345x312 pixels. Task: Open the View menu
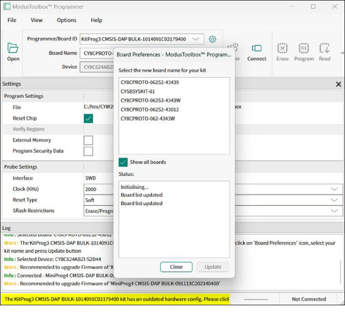point(37,20)
